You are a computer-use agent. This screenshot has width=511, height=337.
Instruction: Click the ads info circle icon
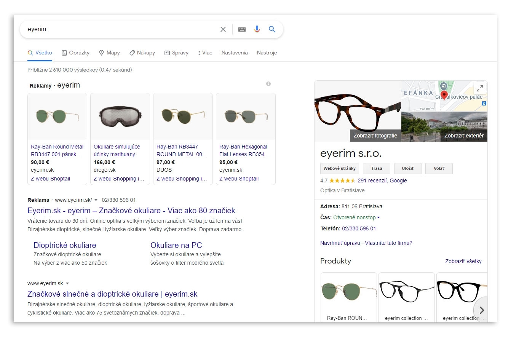pyautogui.click(x=268, y=84)
